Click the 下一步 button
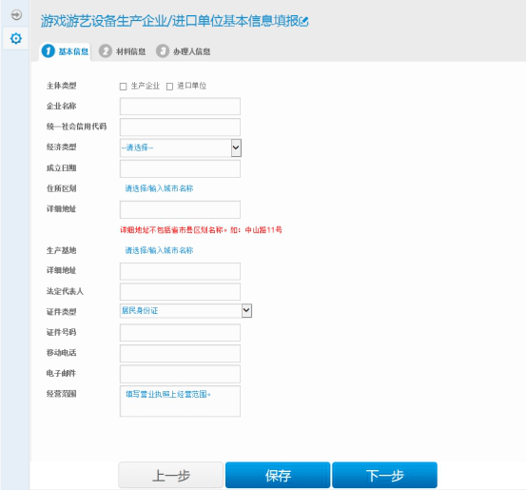The image size is (527, 490). 385,475
